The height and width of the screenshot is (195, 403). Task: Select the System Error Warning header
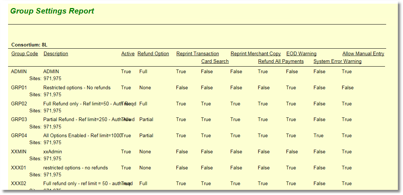coord(337,61)
